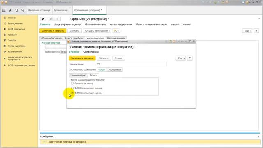Screen dimensions: 263x148
Task: Close the messages panel
Action: [x=258, y=137]
